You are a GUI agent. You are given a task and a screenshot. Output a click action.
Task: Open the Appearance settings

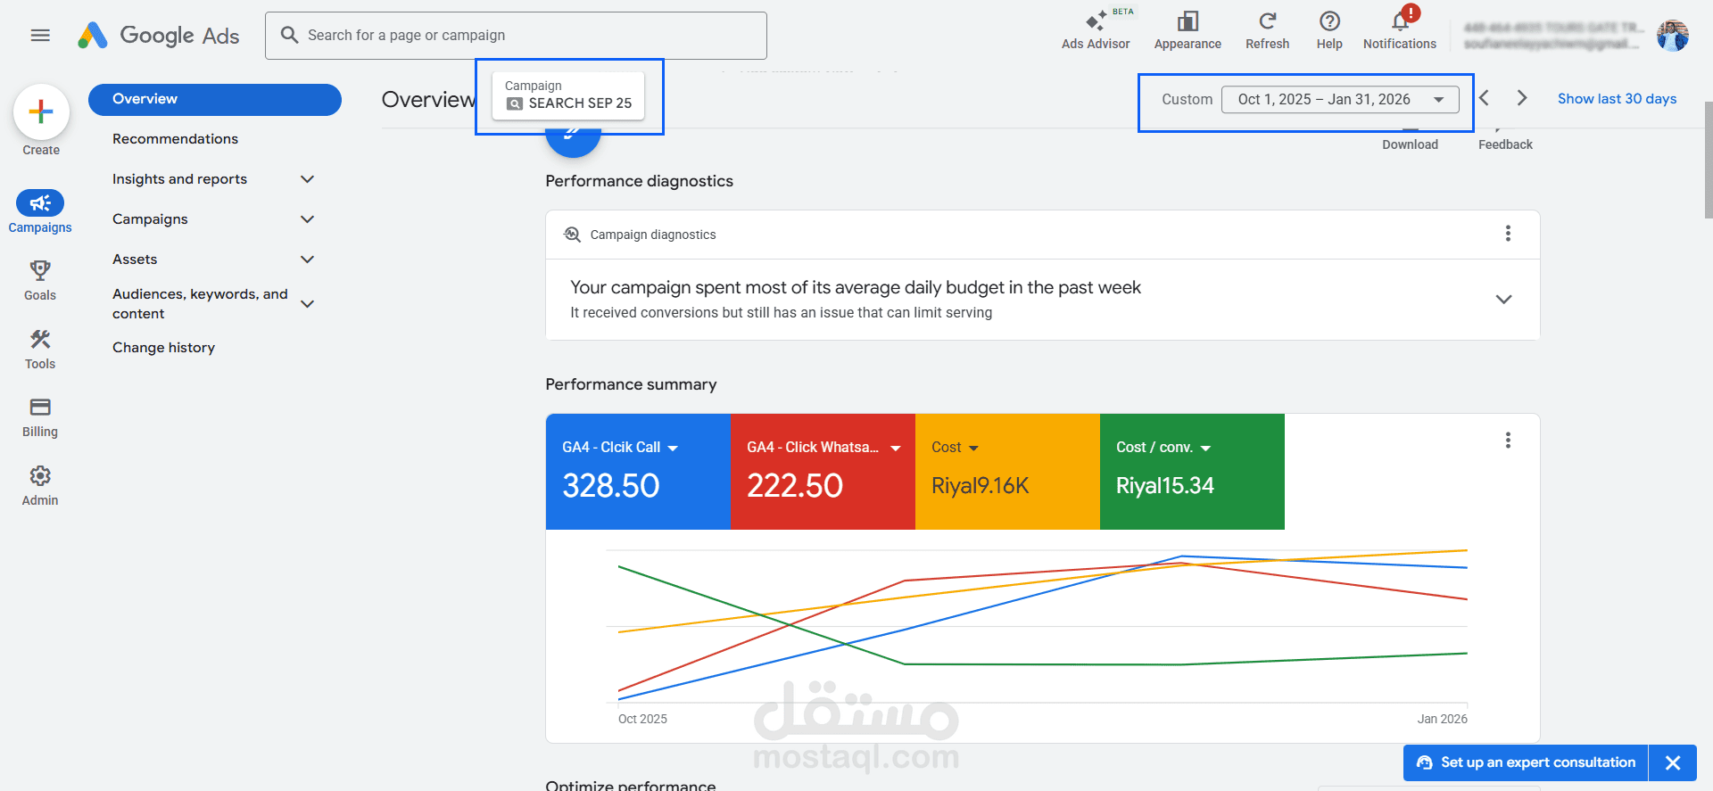[1188, 29]
